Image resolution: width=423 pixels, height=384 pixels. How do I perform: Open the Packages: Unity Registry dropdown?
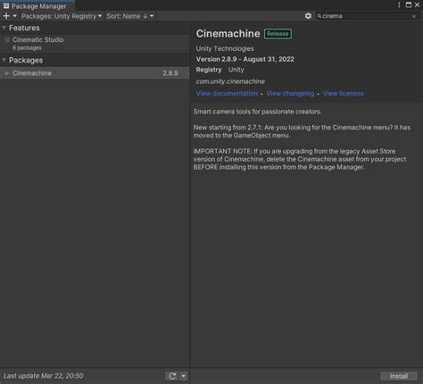pos(62,16)
